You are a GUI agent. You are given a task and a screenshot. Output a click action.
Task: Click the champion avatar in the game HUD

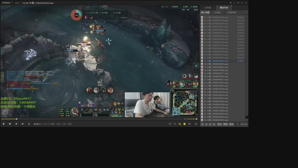pos(75,112)
